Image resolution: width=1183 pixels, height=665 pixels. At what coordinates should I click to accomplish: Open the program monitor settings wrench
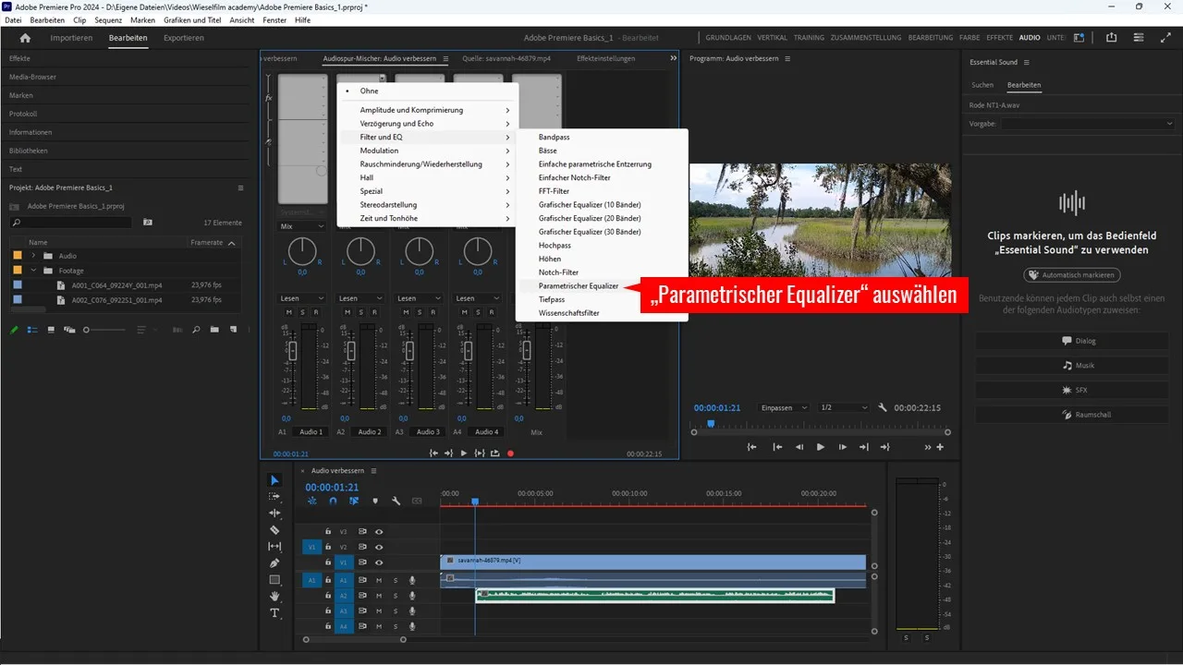coord(883,407)
